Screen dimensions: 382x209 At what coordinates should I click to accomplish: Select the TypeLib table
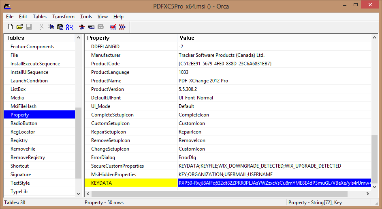tap(39, 192)
